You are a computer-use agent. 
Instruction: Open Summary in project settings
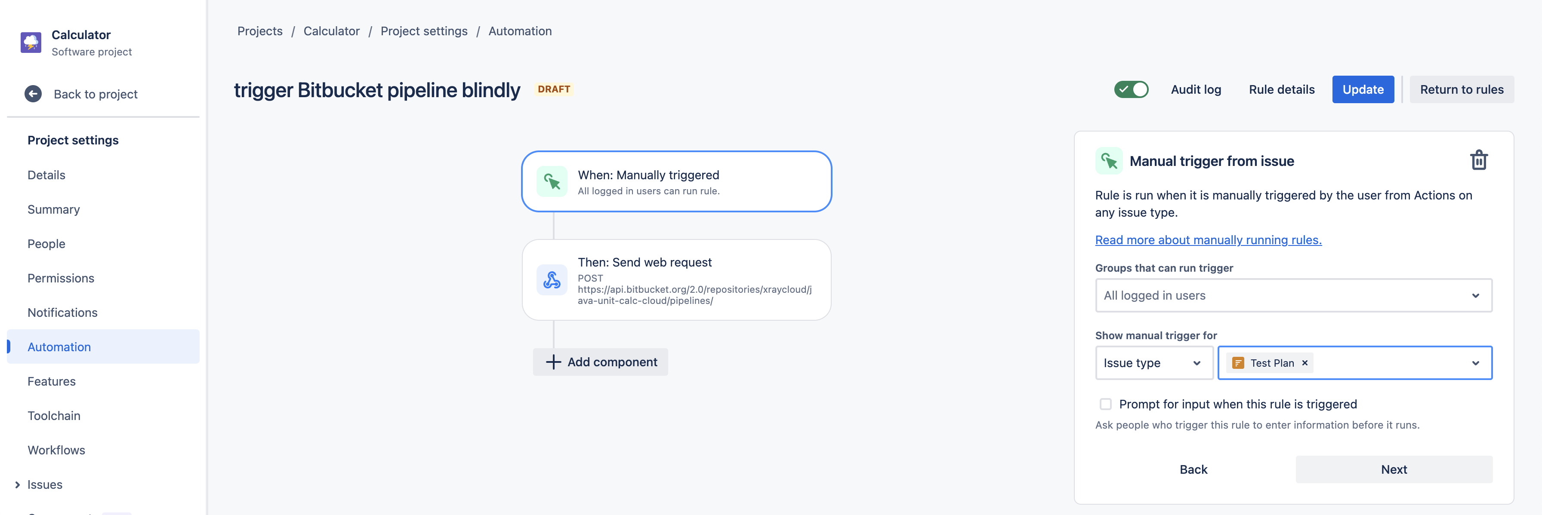(53, 209)
